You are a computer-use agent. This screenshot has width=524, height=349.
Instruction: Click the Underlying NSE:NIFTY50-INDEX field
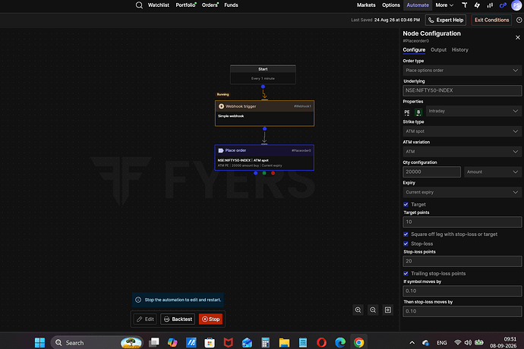(x=462, y=90)
